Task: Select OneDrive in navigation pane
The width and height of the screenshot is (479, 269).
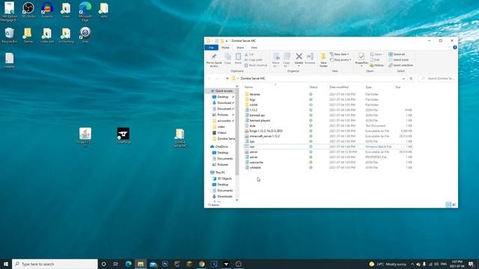Action: 219,146
